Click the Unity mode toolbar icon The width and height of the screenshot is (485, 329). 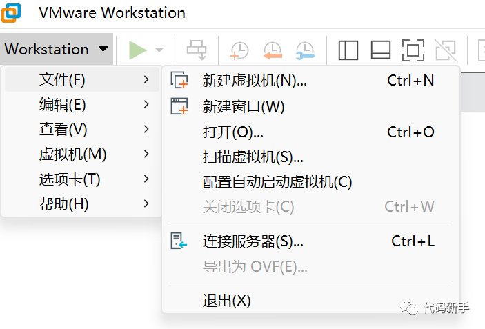[x=446, y=50]
